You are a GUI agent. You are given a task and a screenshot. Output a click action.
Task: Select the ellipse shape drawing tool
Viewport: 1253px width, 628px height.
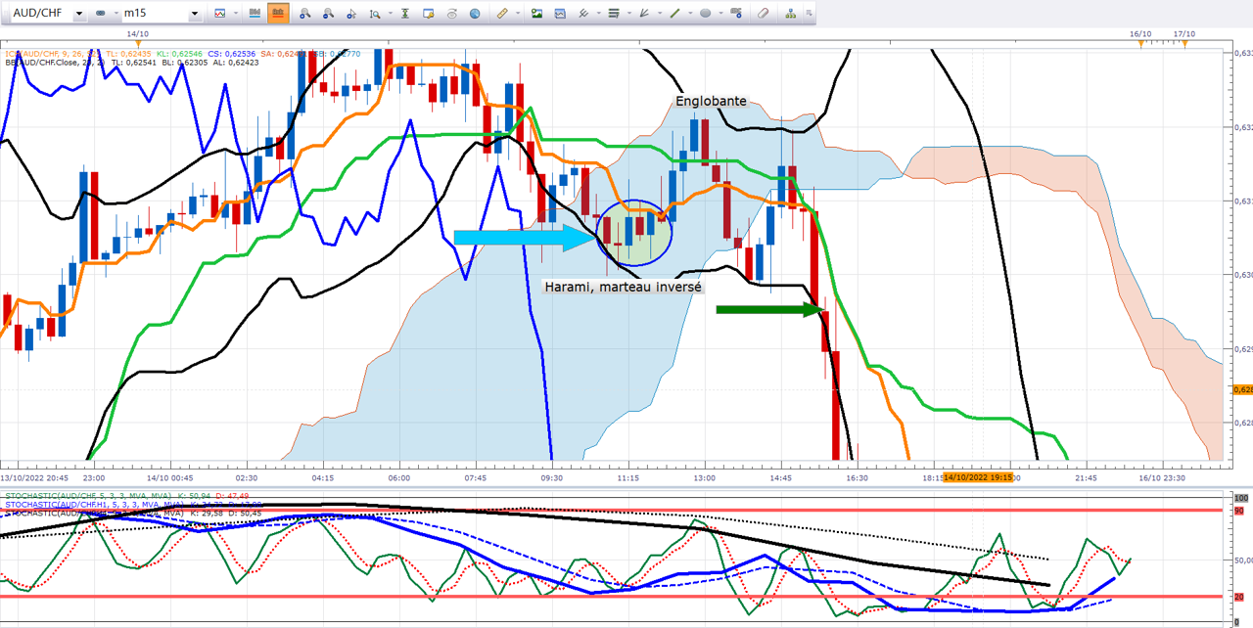[706, 14]
